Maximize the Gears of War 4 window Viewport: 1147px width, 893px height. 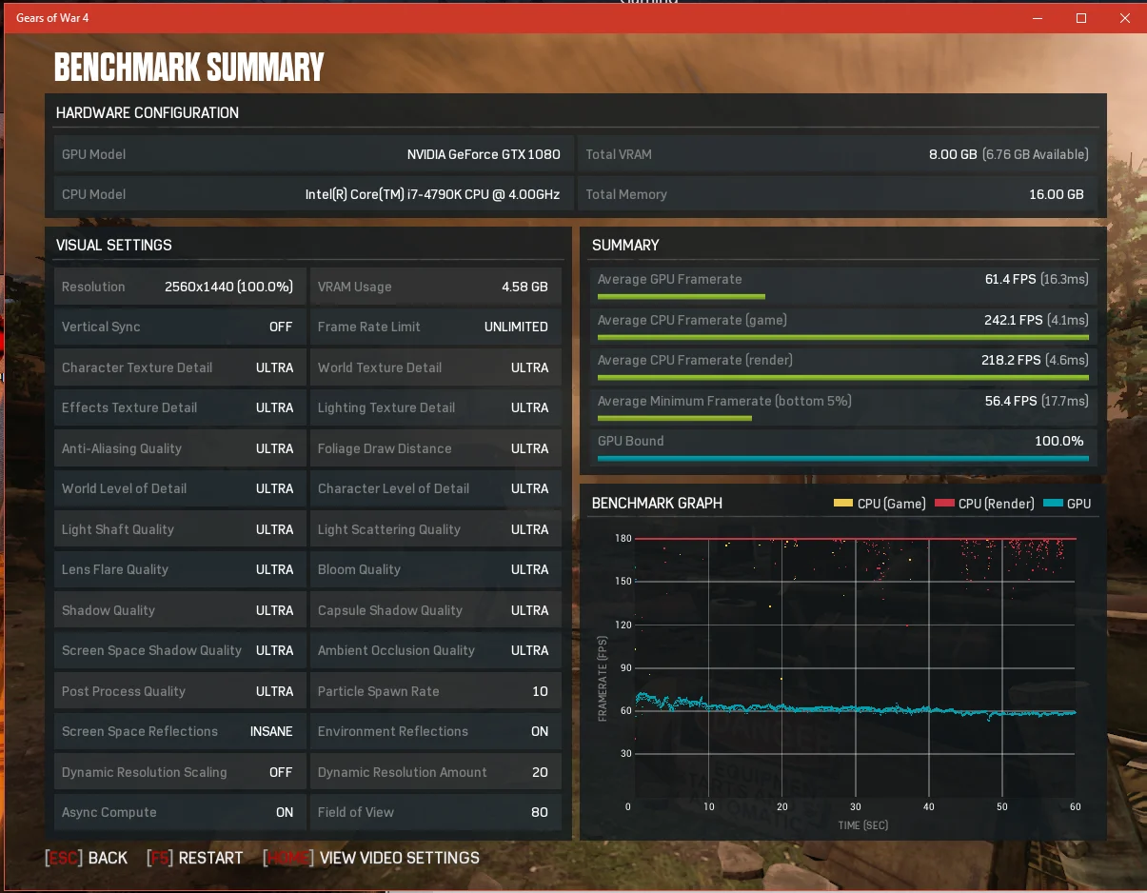[x=1081, y=18]
